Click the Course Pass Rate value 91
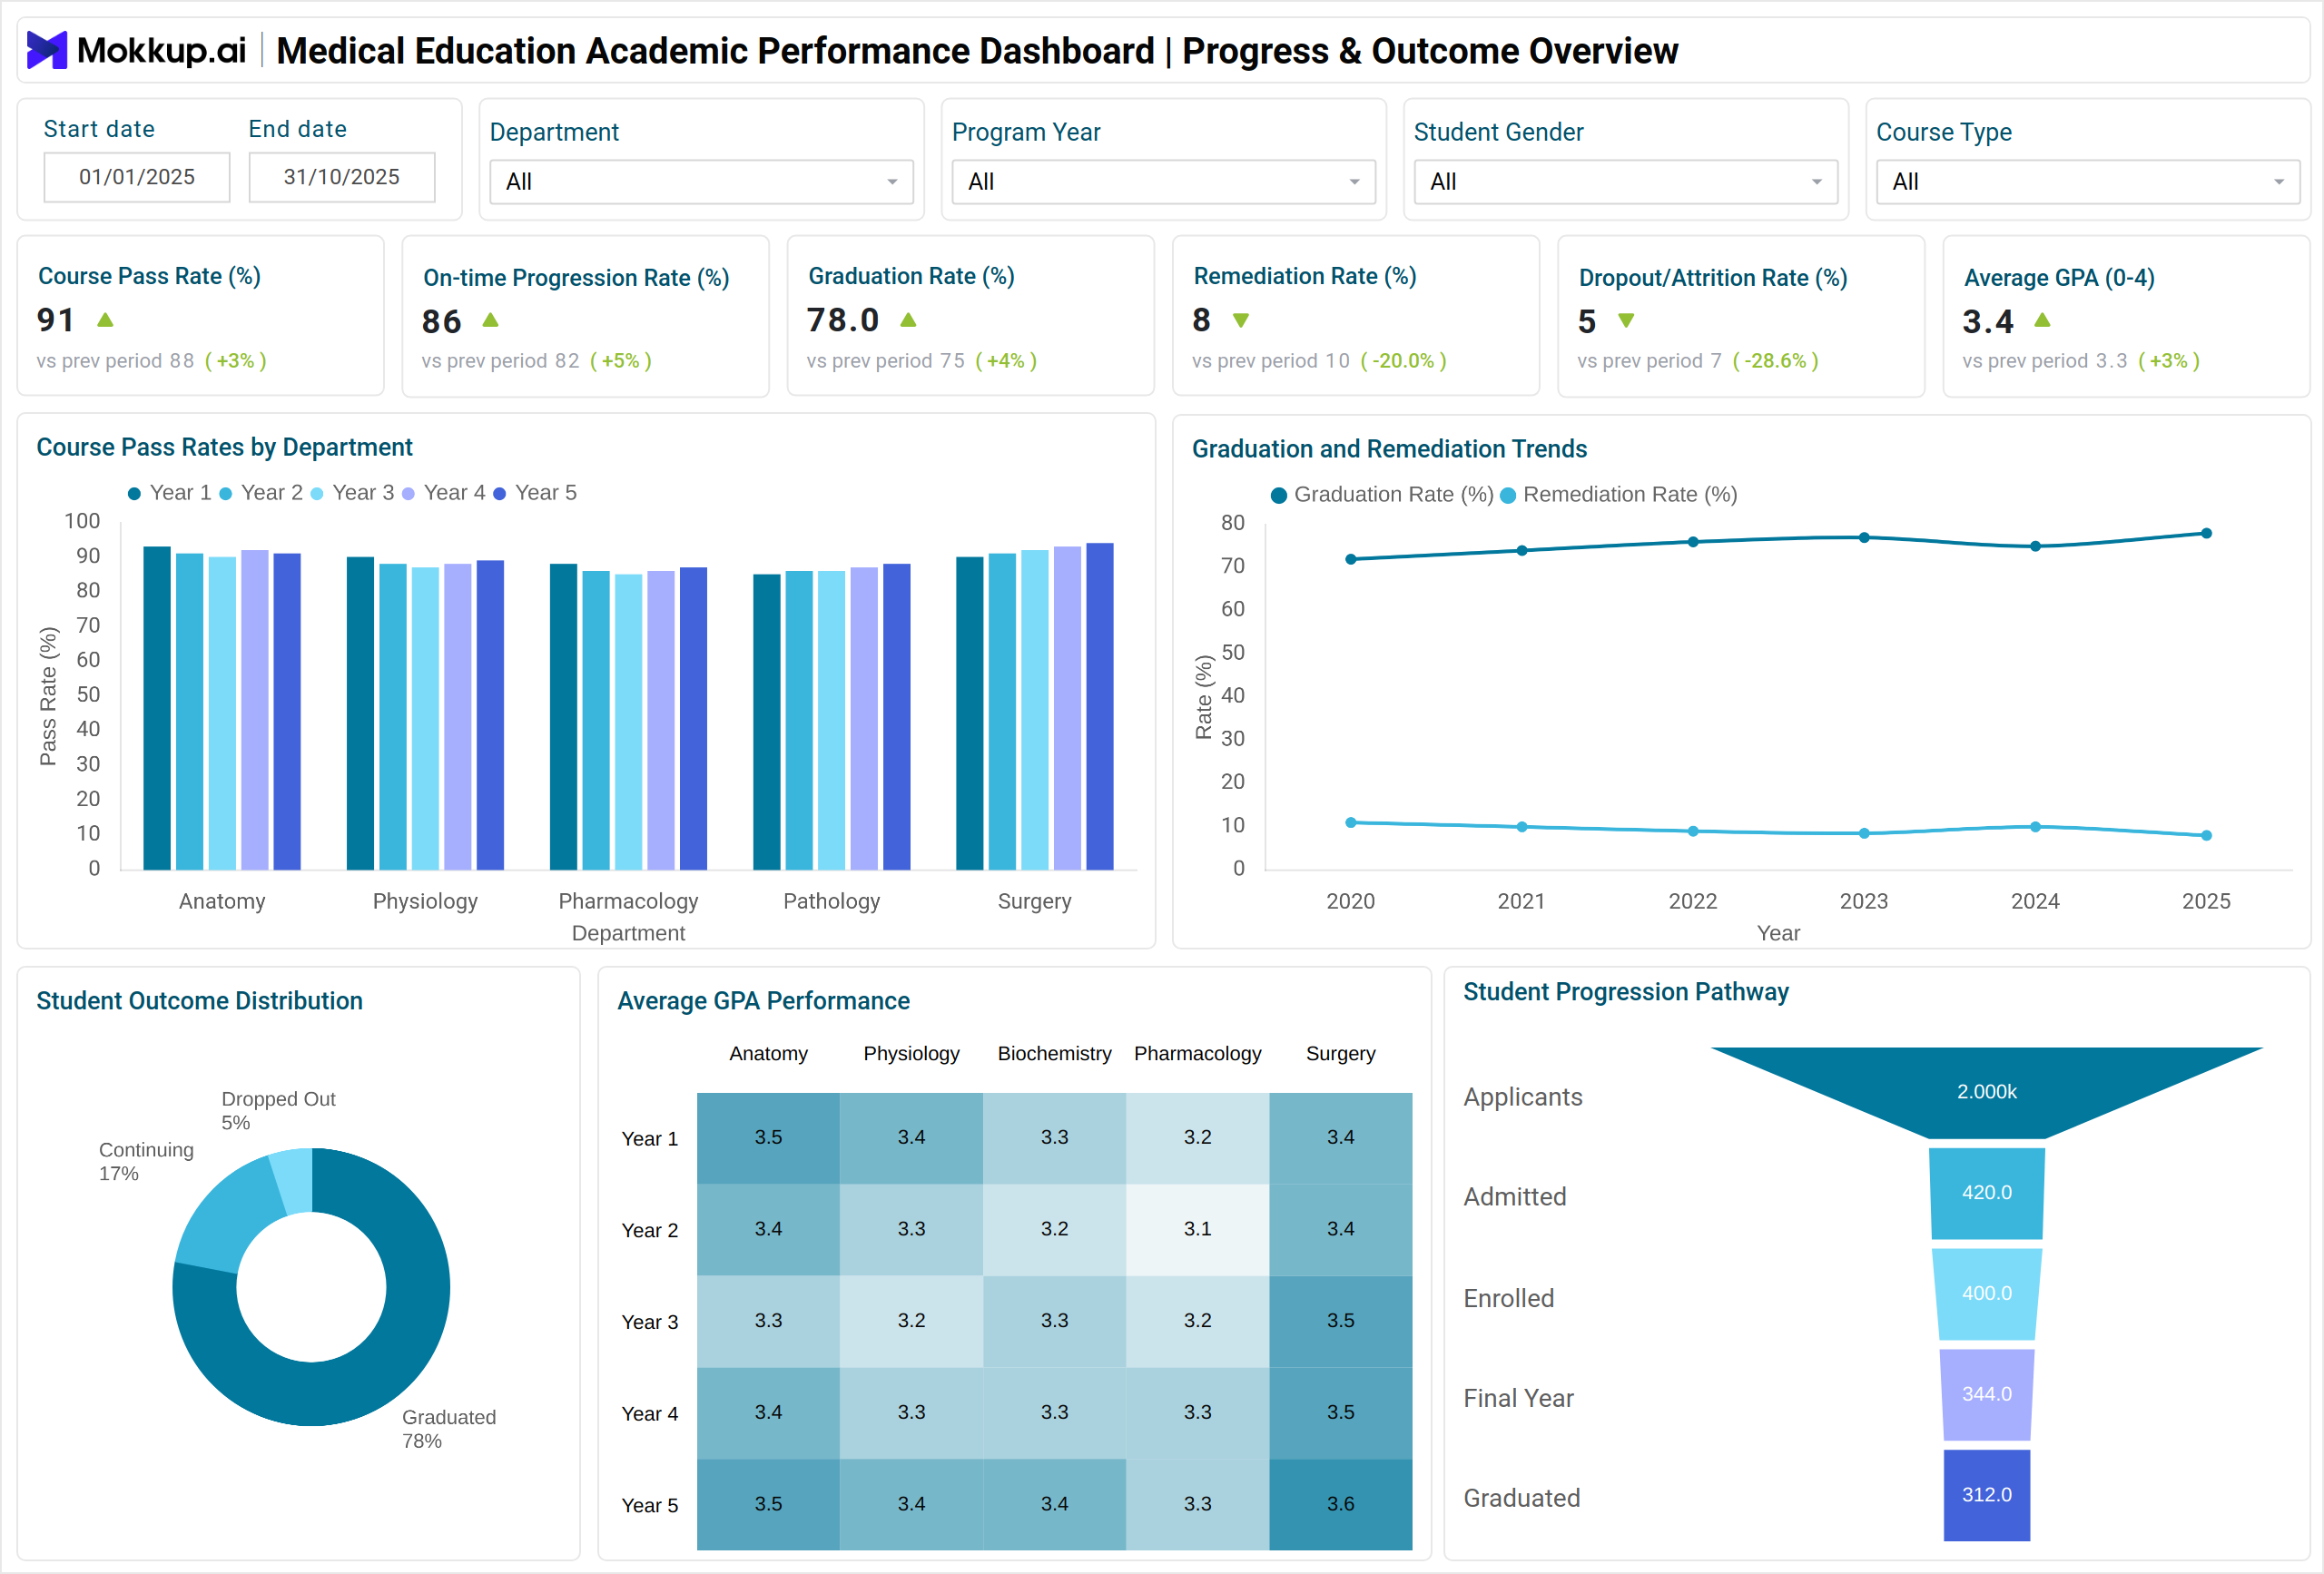 tap(56, 320)
